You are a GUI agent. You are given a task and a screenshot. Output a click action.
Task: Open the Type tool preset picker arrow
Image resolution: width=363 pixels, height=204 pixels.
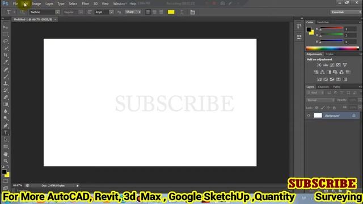tap(14, 12)
